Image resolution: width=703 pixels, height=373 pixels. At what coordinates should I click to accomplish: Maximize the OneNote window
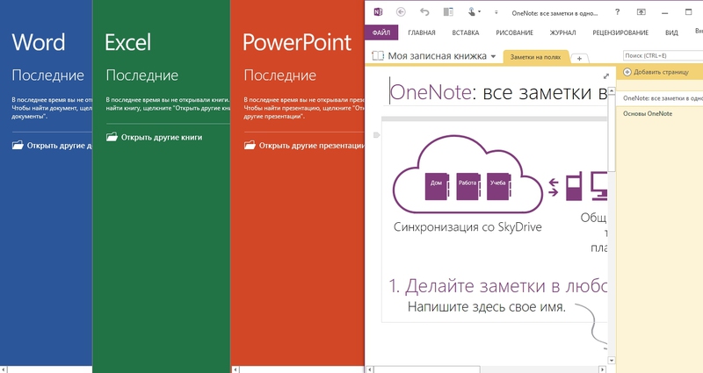pos(688,12)
